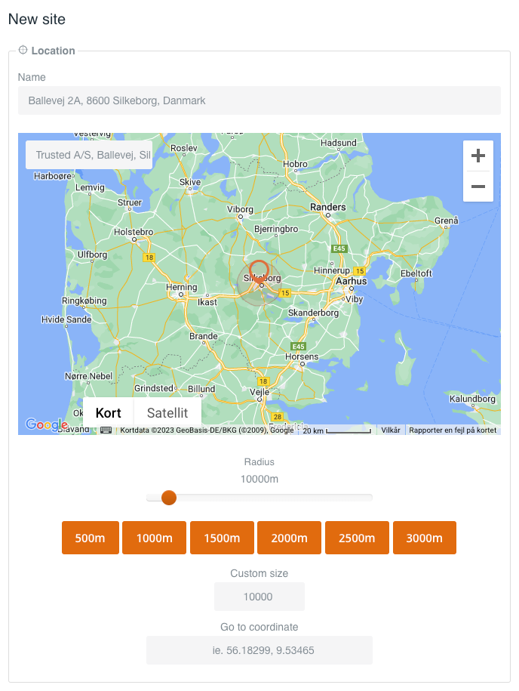
Task: Select the 2000m radius button
Action: tap(289, 538)
